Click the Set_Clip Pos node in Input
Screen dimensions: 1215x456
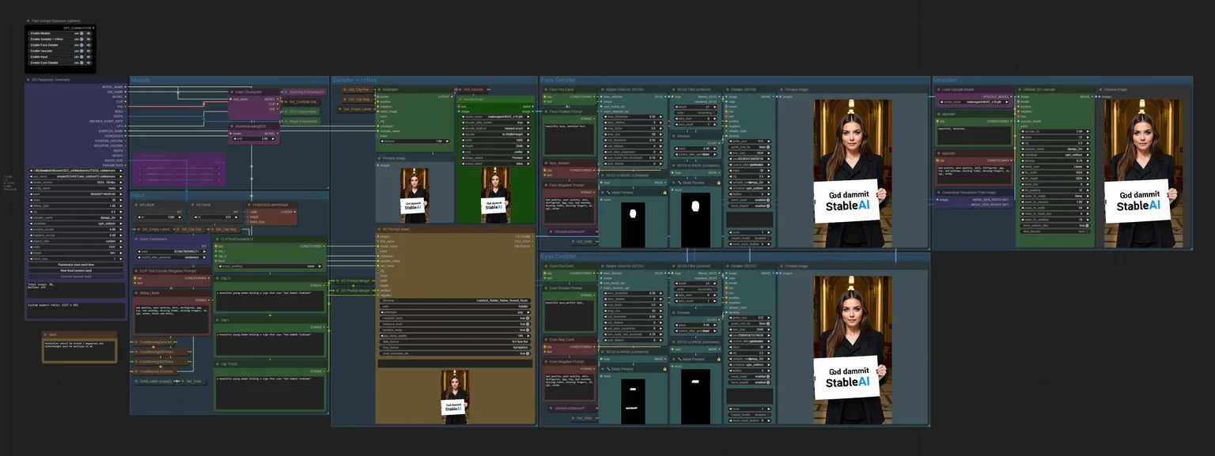(x=191, y=229)
